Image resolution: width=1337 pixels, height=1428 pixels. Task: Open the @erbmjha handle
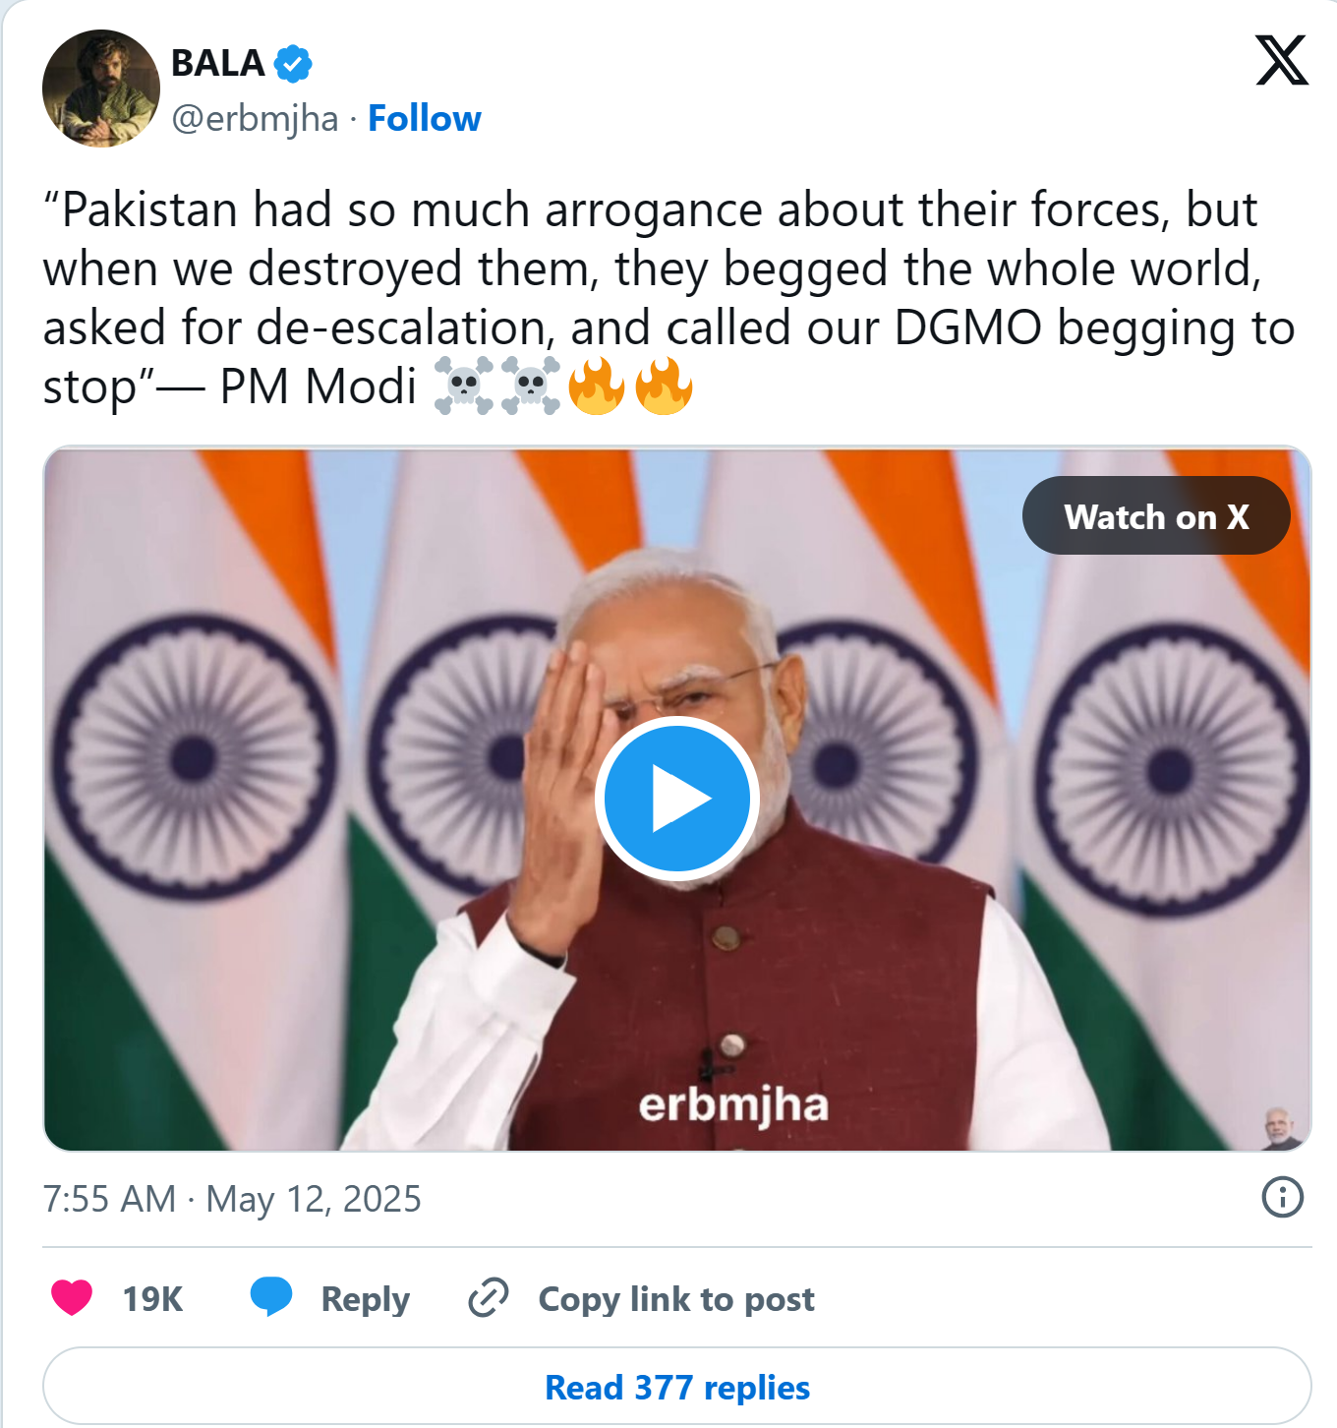click(x=255, y=119)
